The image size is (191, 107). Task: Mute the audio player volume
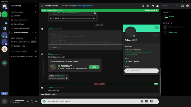94,18
